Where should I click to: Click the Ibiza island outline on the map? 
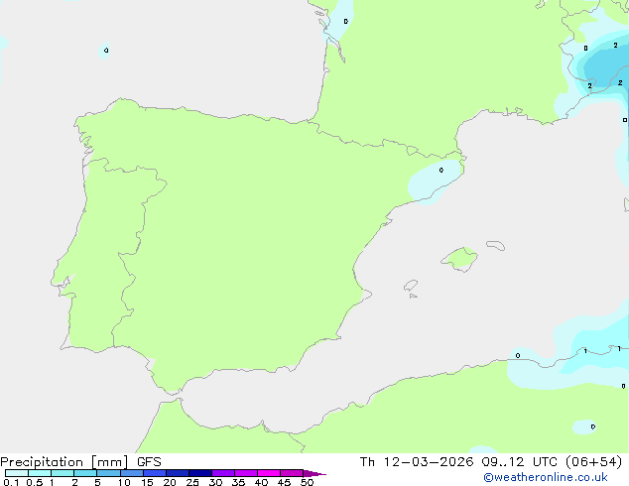coord(411,286)
